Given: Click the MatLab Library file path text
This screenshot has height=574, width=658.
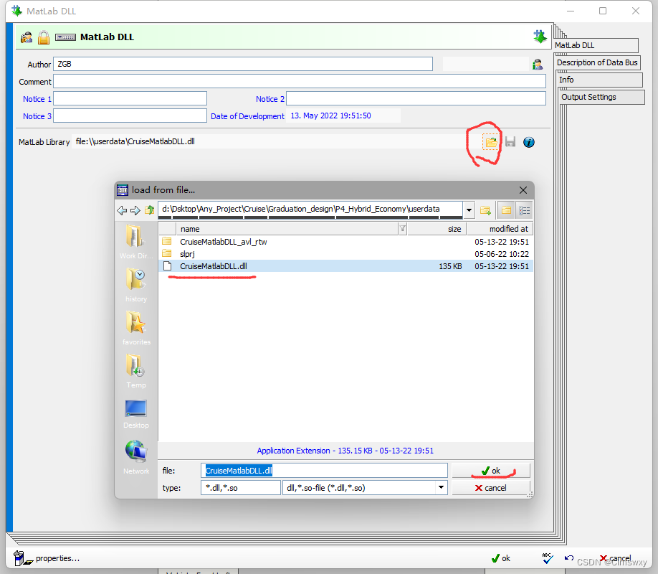Looking at the screenshot, I should [x=135, y=141].
